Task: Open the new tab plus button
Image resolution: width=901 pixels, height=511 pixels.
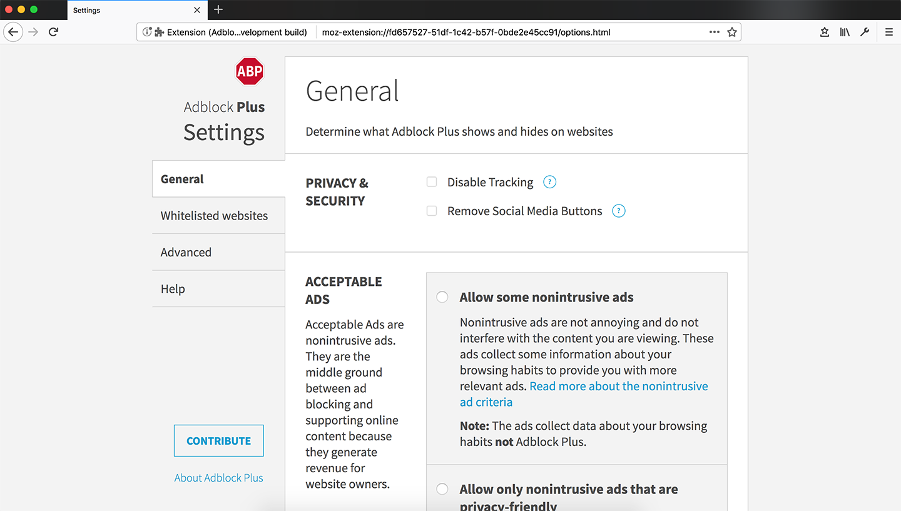Action: click(218, 10)
